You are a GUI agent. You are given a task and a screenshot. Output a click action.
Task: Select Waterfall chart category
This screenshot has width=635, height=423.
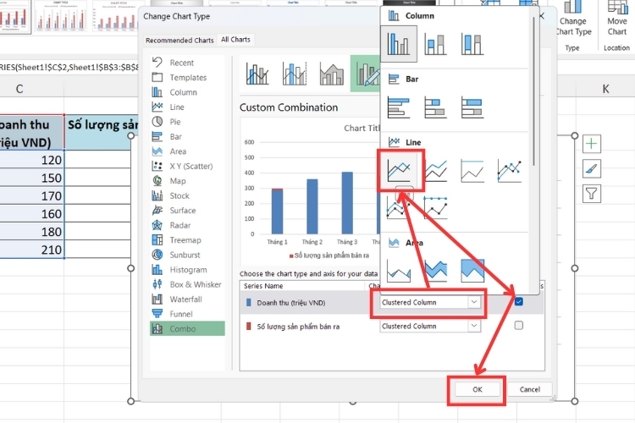coord(187,299)
